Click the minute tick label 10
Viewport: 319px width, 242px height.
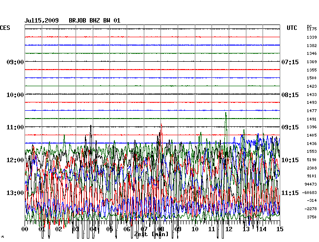point(195,229)
